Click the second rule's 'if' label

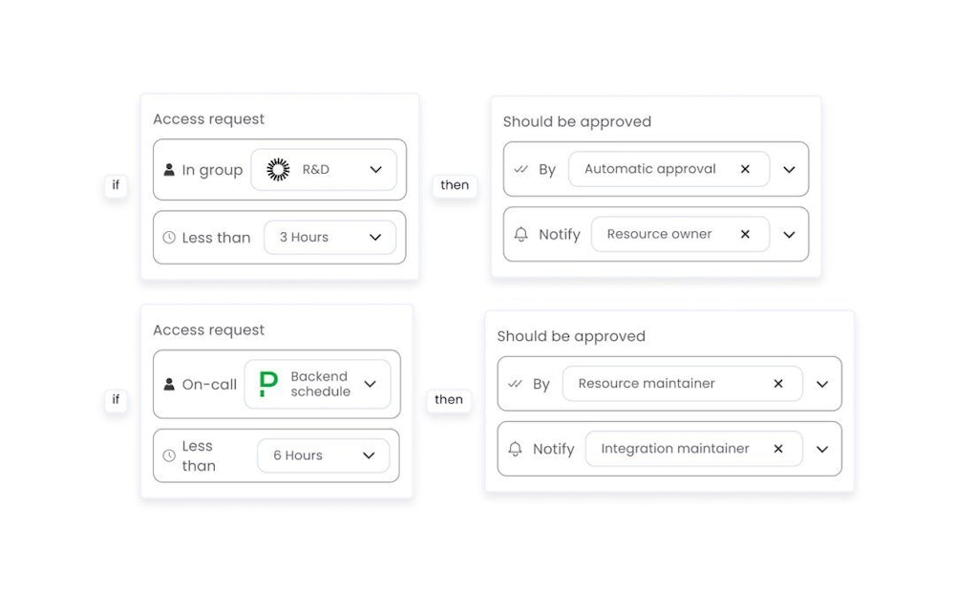pyautogui.click(x=117, y=399)
